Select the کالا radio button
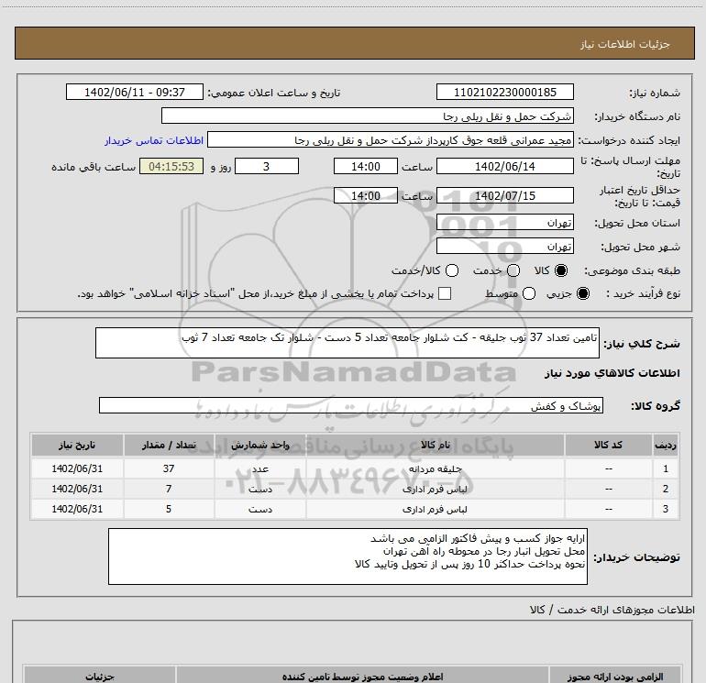 tap(561, 270)
